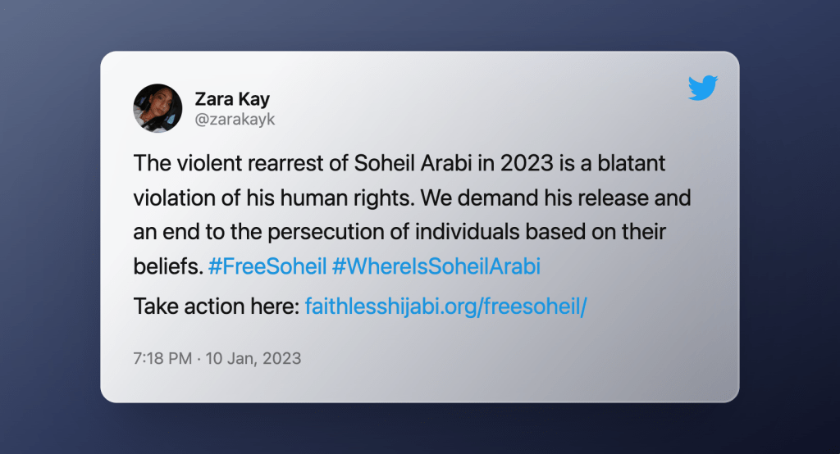Click the 7:18 PM timestamp
This screenshot has width=840, height=454.
pyautogui.click(x=162, y=358)
